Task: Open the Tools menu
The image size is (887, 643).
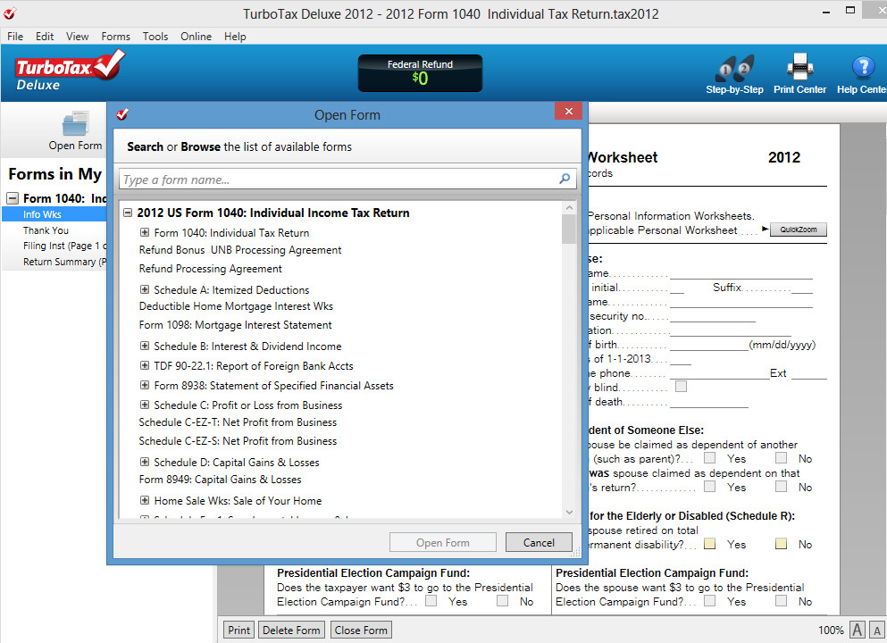Action: click(x=155, y=37)
